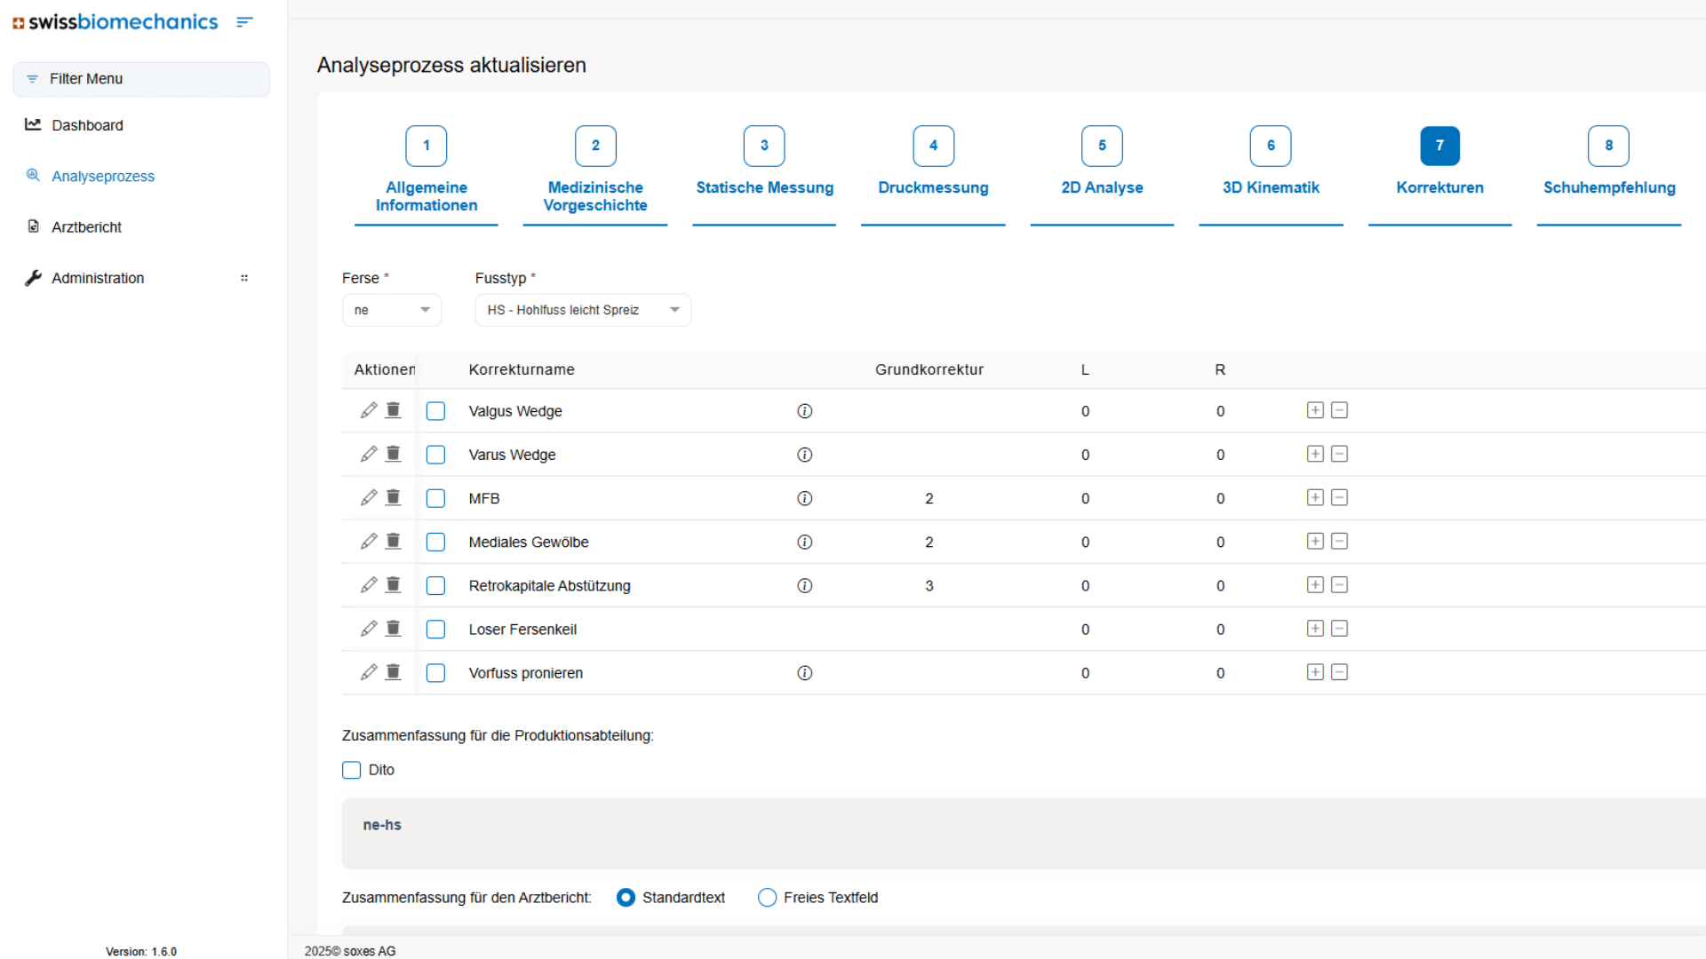Screen dimensions: 1706x959
Task: Click the trash delete icon for MFB row
Action: [394, 497]
